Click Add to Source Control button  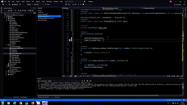pyautogui.click(x=174, y=100)
